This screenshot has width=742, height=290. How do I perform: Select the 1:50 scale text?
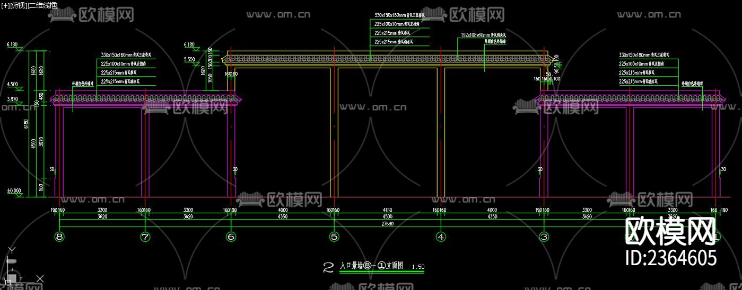(418, 267)
